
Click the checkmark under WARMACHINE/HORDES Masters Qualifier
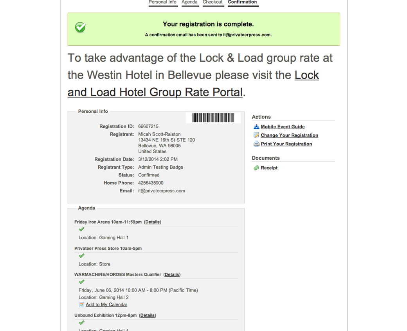point(81,282)
